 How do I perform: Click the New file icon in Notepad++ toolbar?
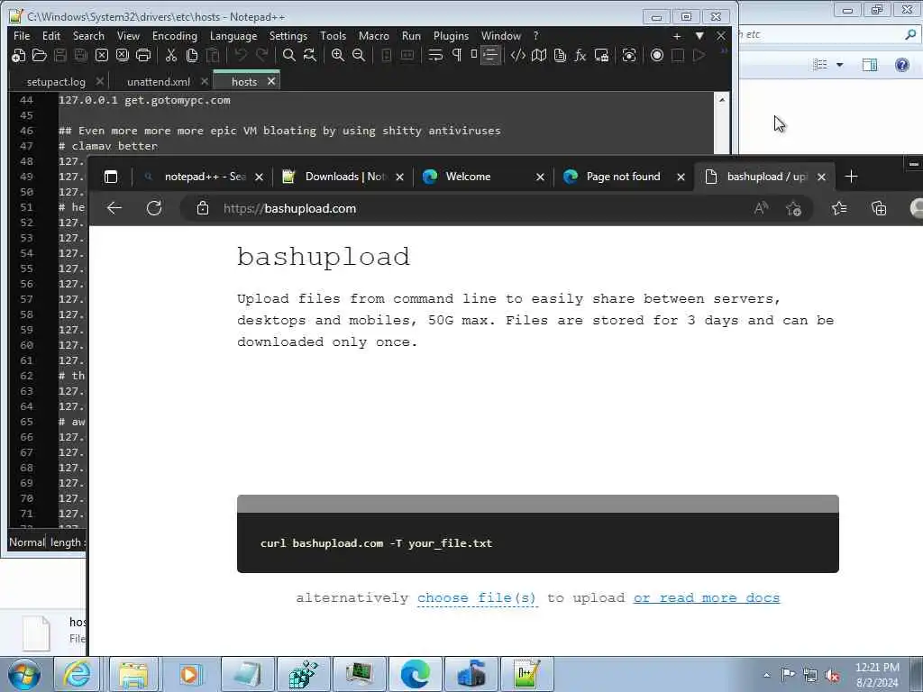point(19,55)
